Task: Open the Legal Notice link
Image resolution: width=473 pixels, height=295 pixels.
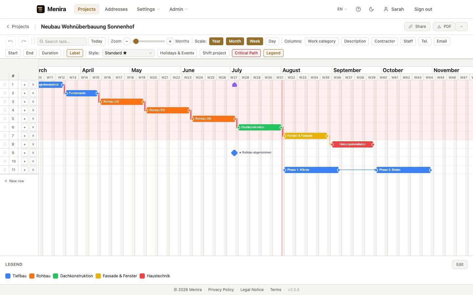Action: pos(252,290)
